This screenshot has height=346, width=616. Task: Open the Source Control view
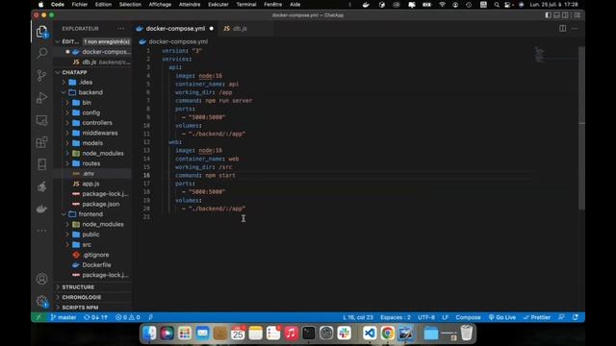41,75
